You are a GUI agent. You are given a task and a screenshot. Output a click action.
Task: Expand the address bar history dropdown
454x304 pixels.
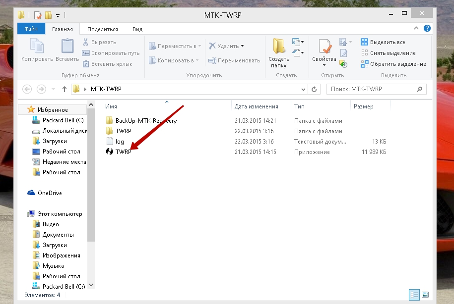click(x=304, y=89)
